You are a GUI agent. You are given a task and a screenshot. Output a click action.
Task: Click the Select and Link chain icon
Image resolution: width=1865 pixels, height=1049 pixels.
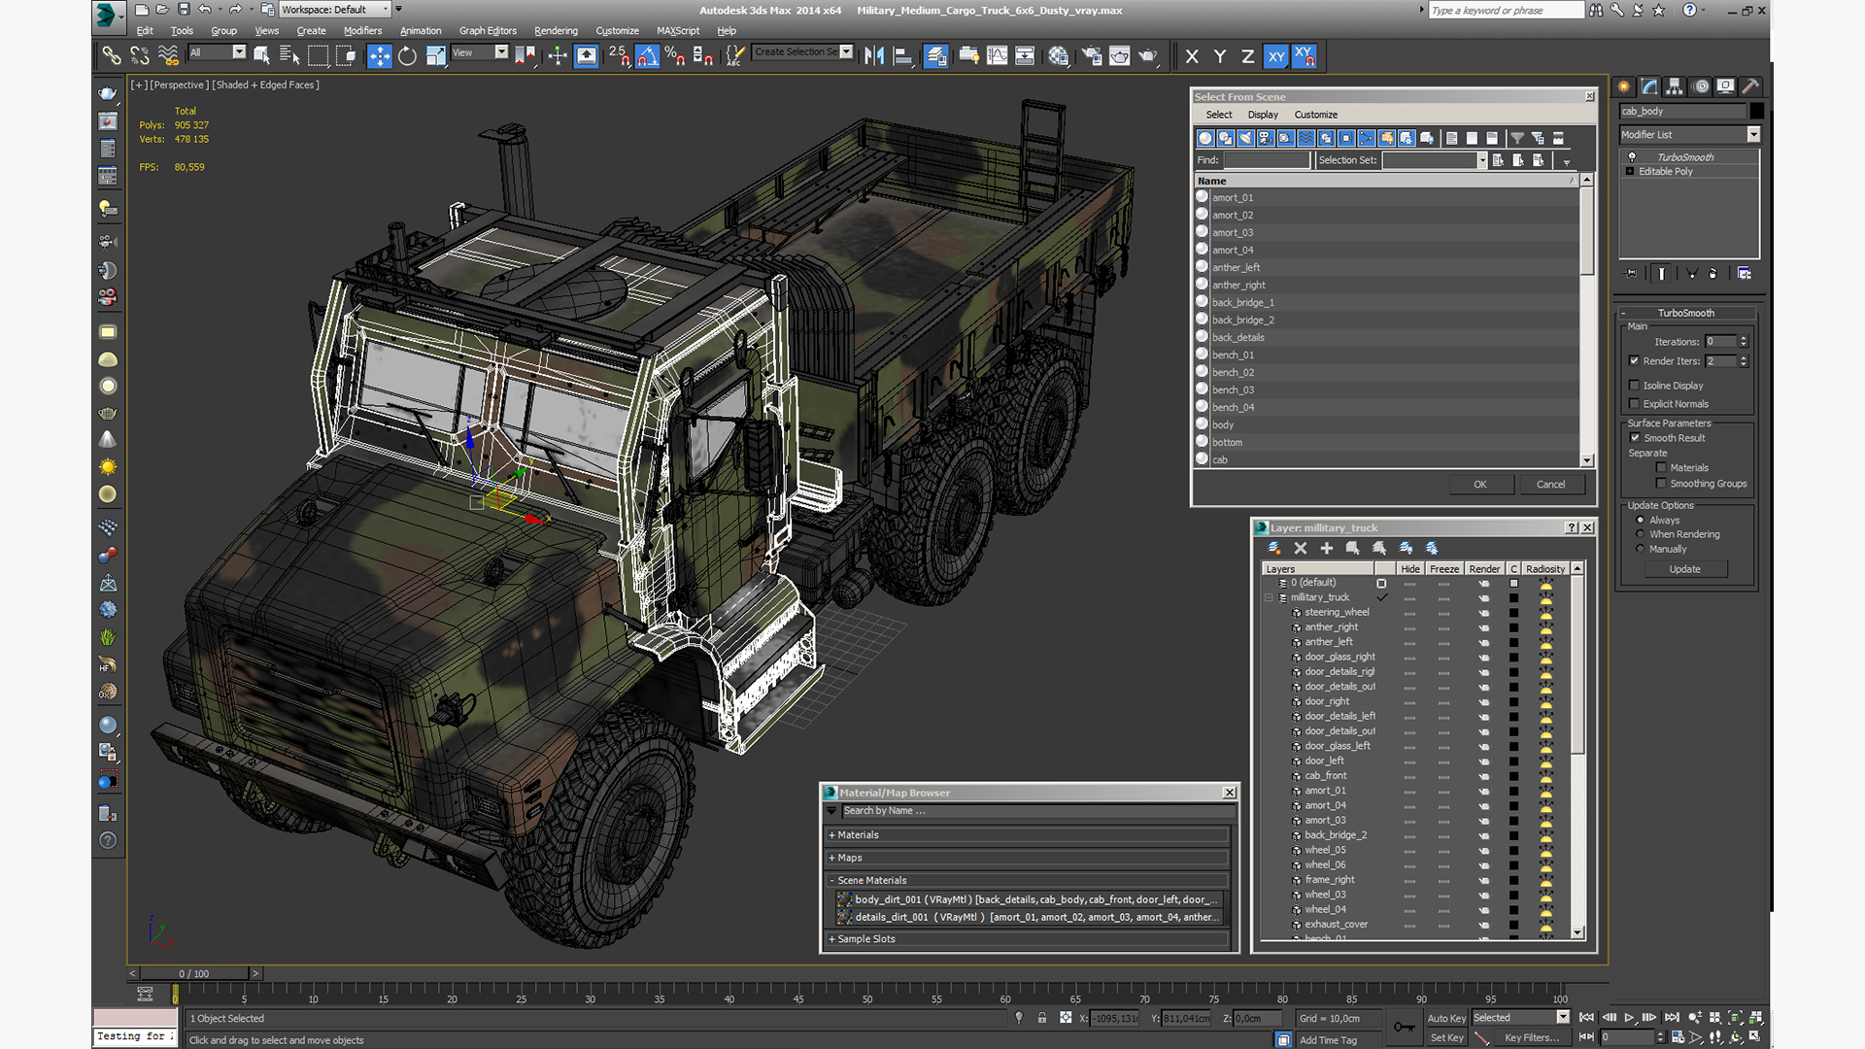coord(112,56)
